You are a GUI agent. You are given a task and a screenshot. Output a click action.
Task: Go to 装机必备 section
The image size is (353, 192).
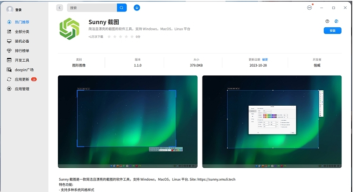click(22, 41)
